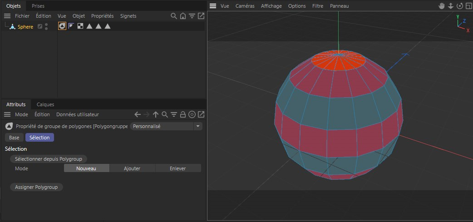
Task: Click the Assigner Polygroup button
Action: (36, 187)
